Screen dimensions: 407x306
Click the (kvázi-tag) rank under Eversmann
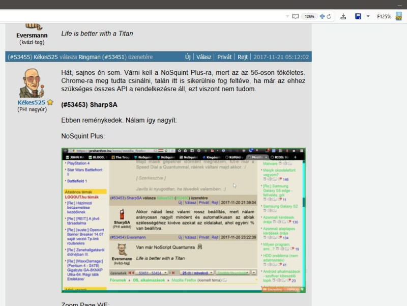(32, 42)
